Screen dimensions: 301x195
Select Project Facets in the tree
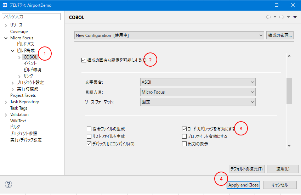(x=23, y=95)
